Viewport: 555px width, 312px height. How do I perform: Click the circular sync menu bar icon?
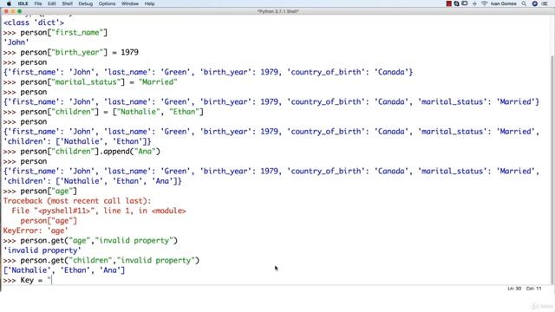click(457, 3)
